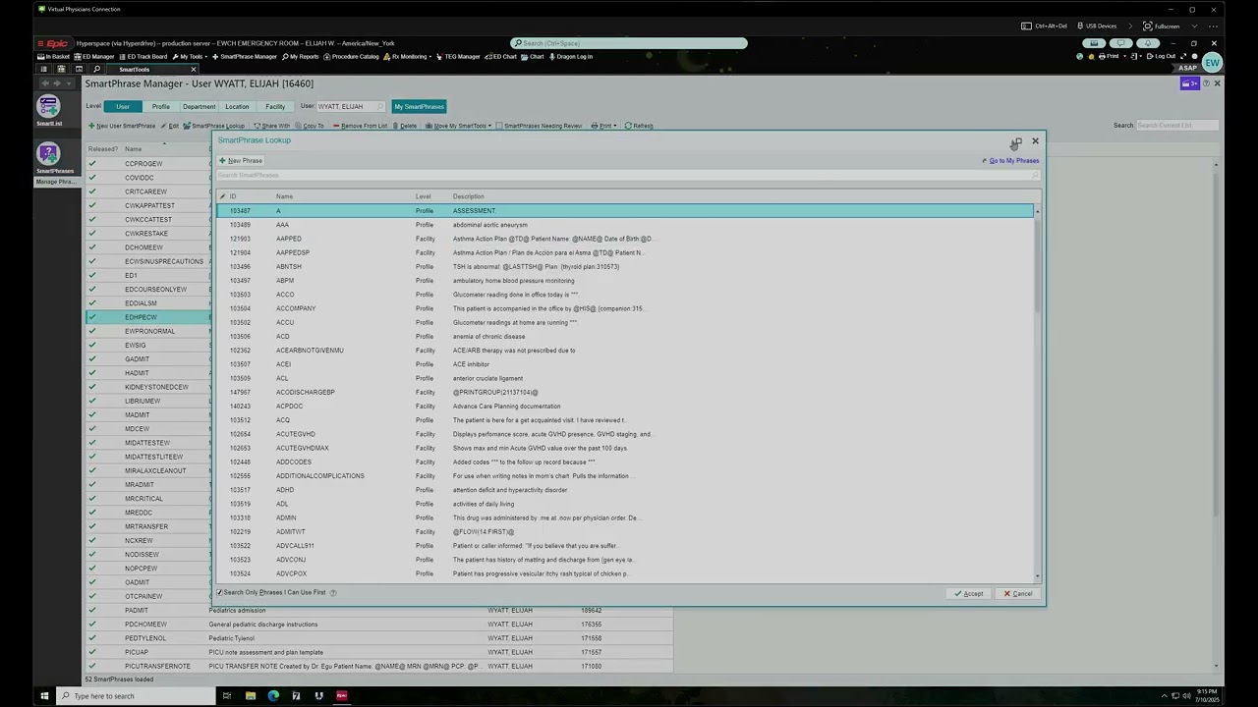Select EDHPECW in the user list

(x=149, y=317)
